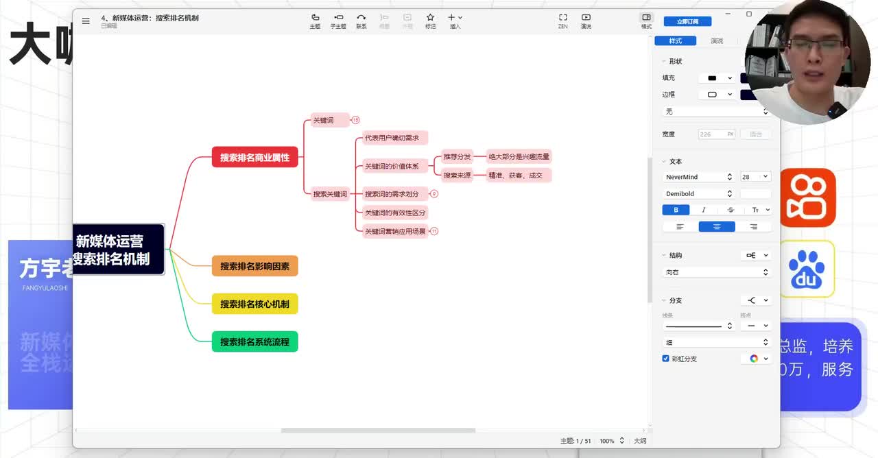Select the 精准、获客、成交 node

(x=519, y=176)
